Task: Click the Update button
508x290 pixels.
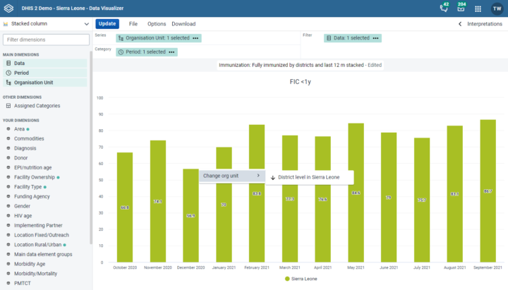Action: click(107, 24)
